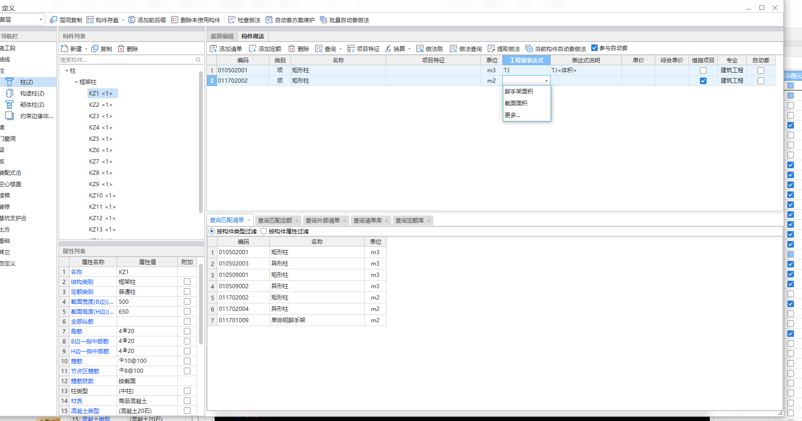This screenshot has width=802, height=421.
Task: Select KZ5 in the component tree
Action: click(x=101, y=138)
